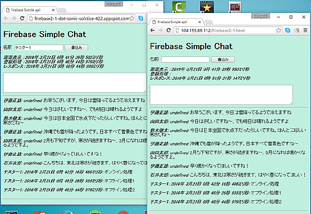Click first 山田太郎 message in left window
311x214 pixels.
click(x=73, y=109)
